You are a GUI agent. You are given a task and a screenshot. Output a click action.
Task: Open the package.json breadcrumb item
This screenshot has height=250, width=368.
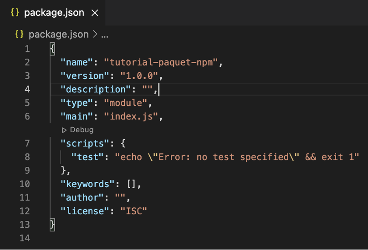(x=58, y=35)
